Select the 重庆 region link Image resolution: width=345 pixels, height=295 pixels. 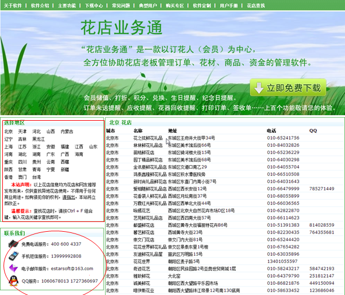9,162
